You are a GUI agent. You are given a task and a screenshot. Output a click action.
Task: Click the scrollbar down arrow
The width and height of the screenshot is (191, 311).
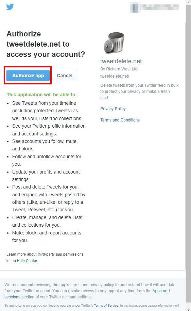(188, 309)
